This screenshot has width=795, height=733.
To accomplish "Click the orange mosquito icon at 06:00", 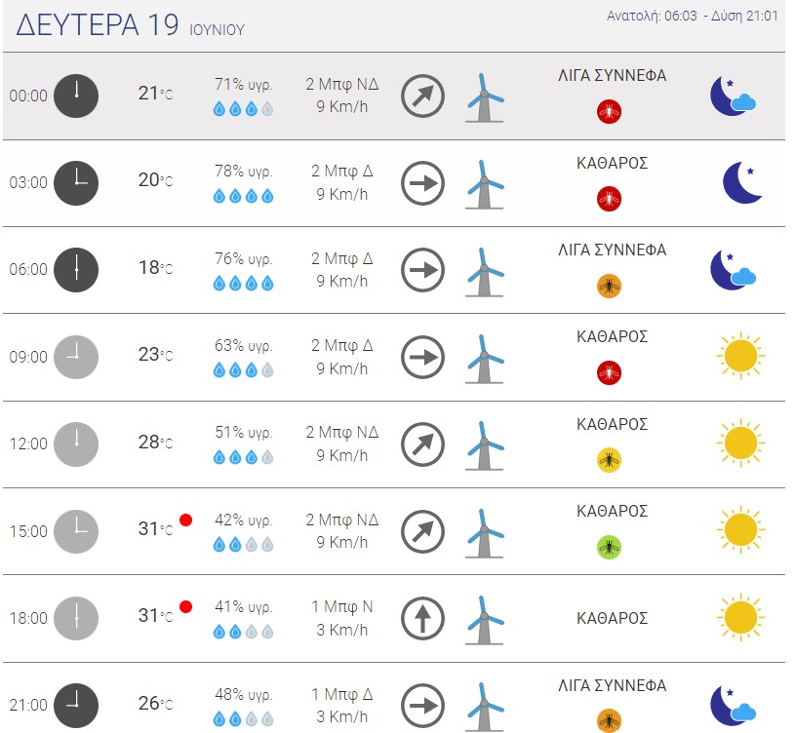I will tap(609, 286).
